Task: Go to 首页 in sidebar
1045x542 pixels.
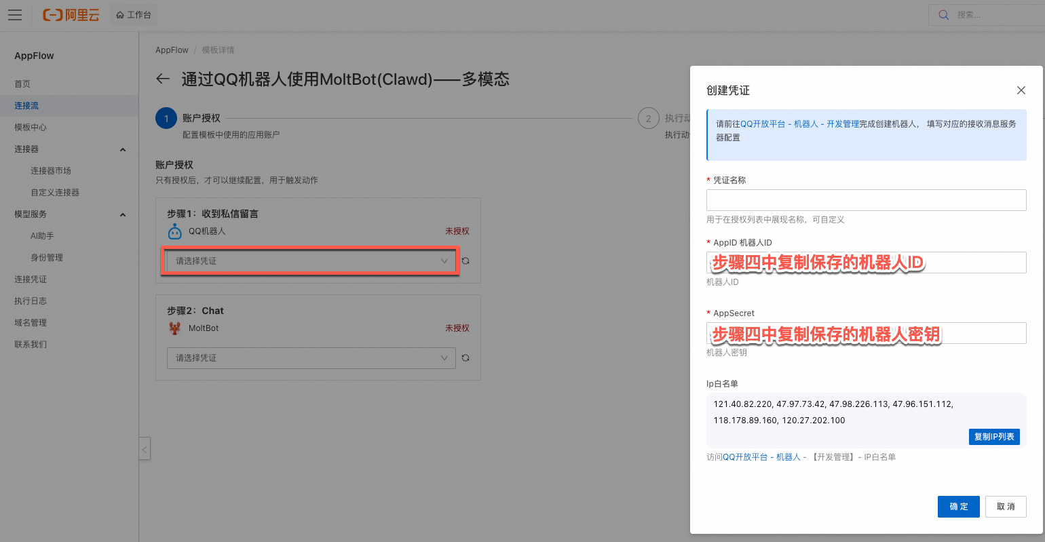Action: [22, 84]
